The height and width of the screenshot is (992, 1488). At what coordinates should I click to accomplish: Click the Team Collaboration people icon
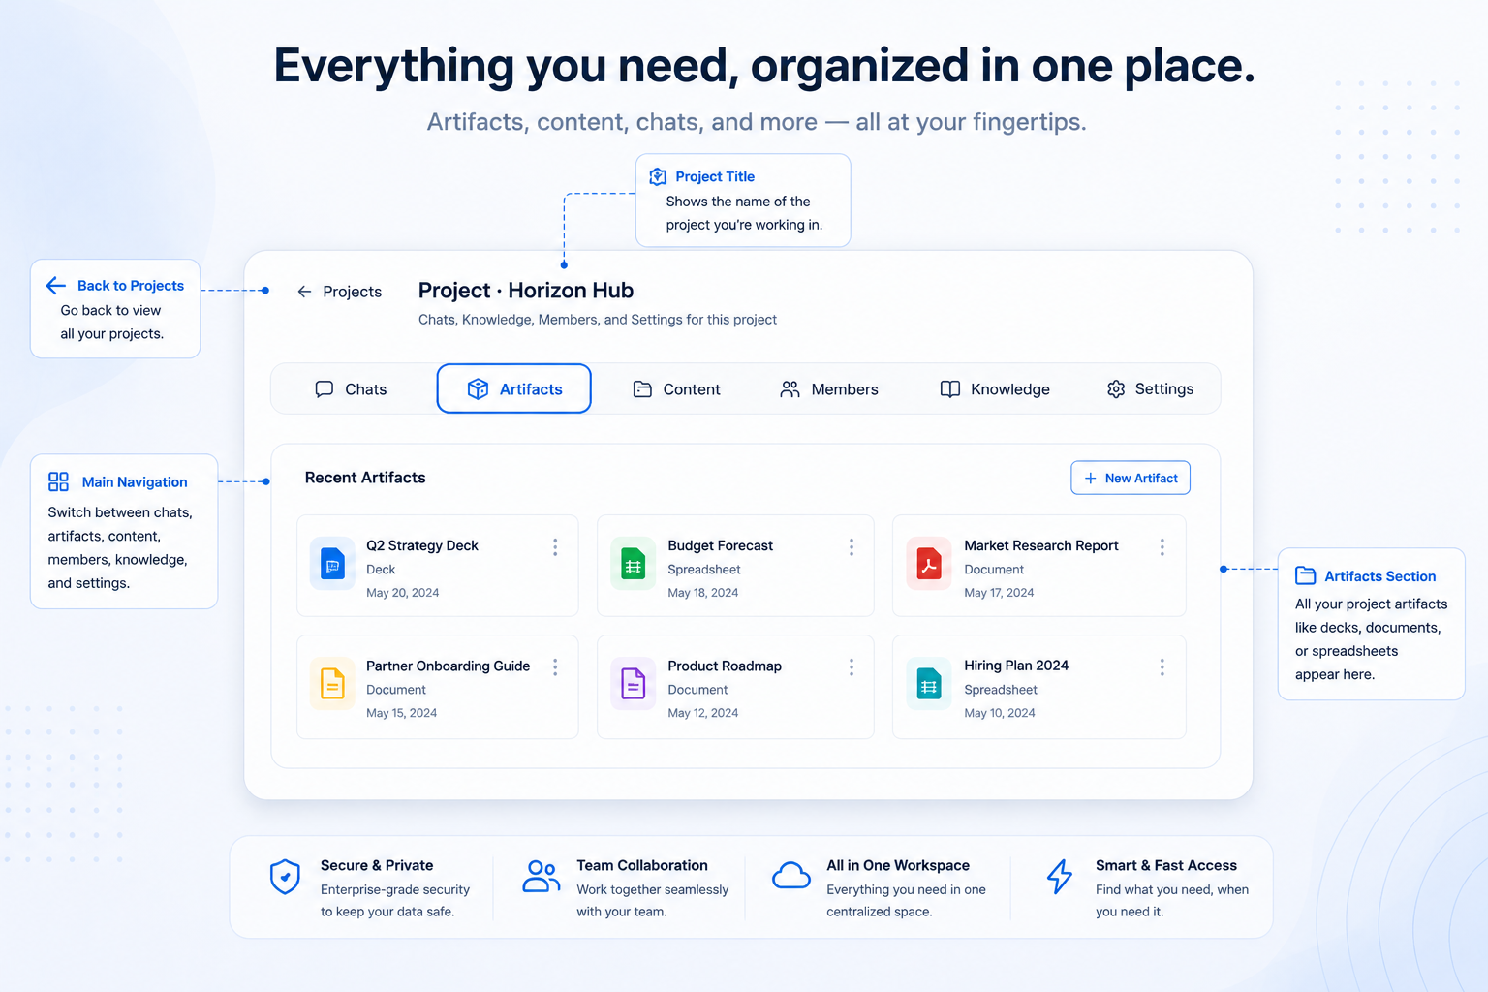(x=541, y=876)
